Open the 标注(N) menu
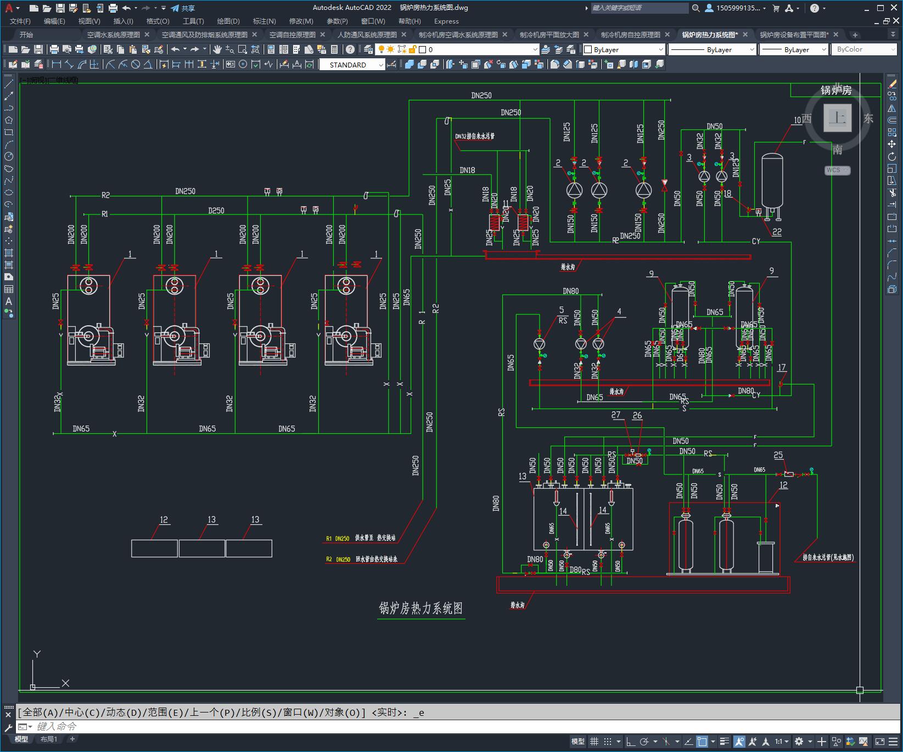Image resolution: width=903 pixels, height=752 pixels. [264, 21]
